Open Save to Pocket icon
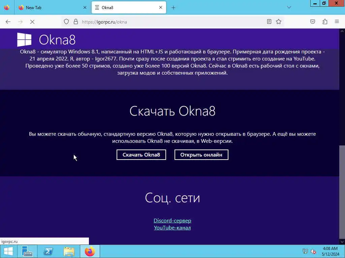The image size is (345, 258). tap(313, 21)
